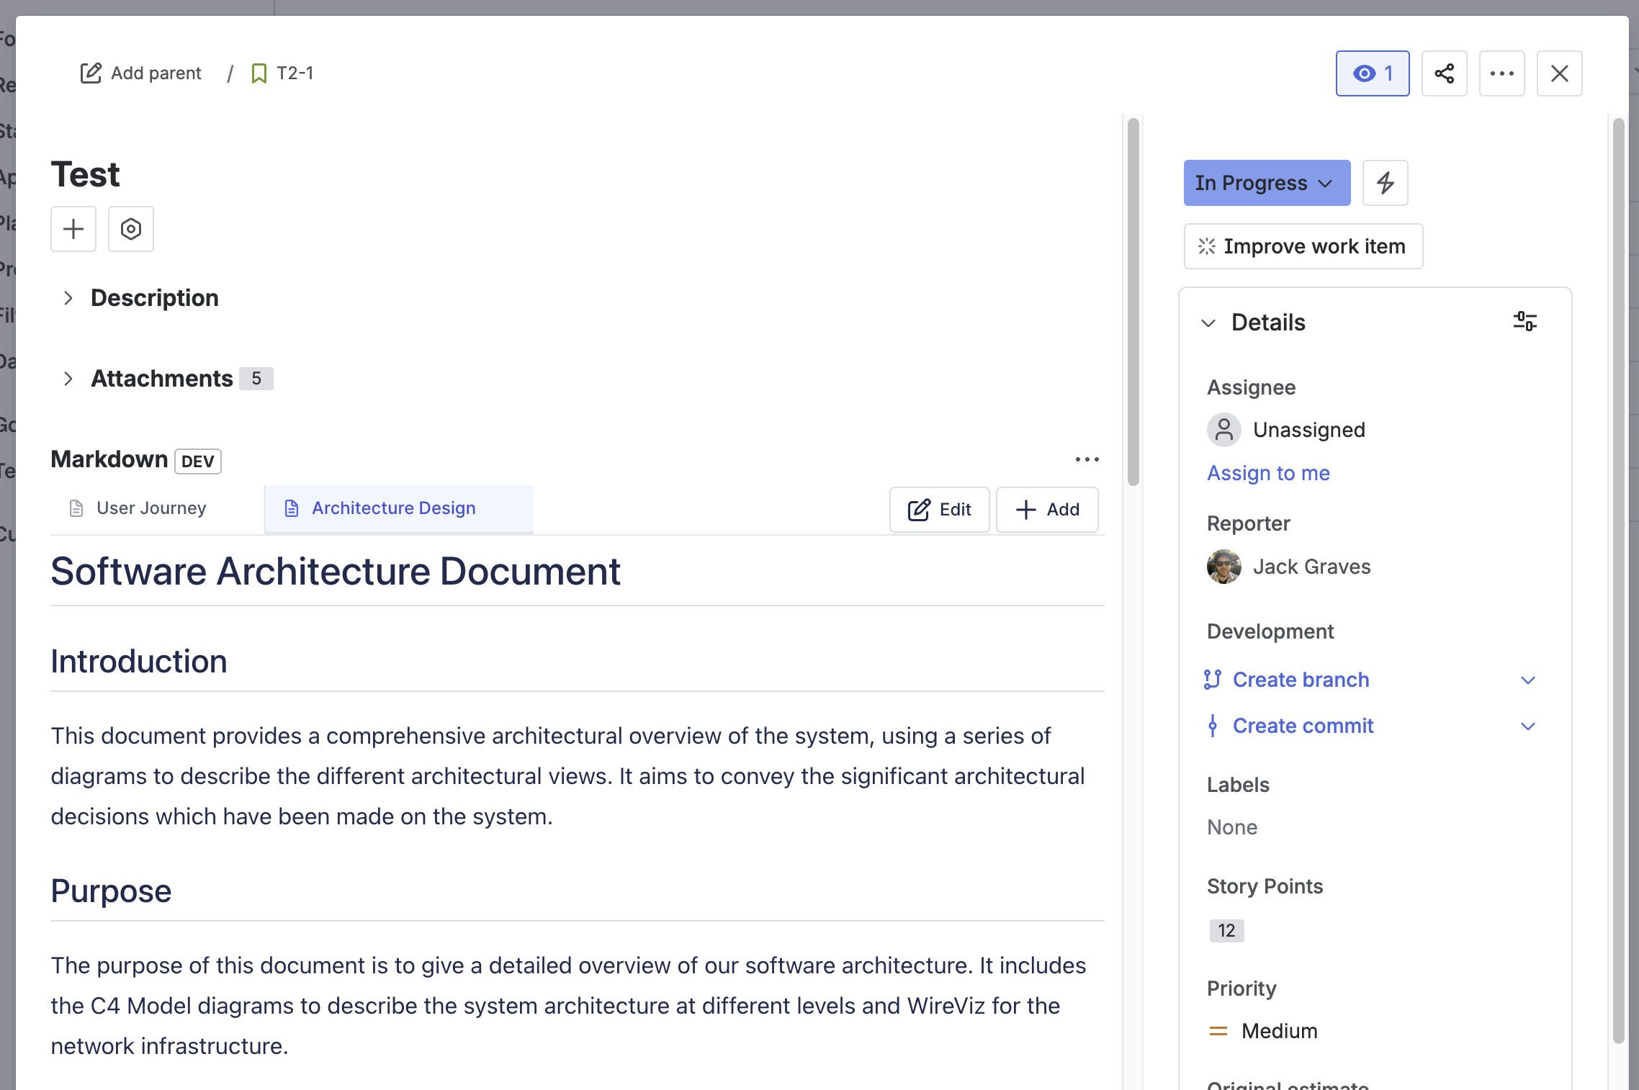Expand the Description section
Viewport: 1639px width, 1090px height.
[68, 298]
